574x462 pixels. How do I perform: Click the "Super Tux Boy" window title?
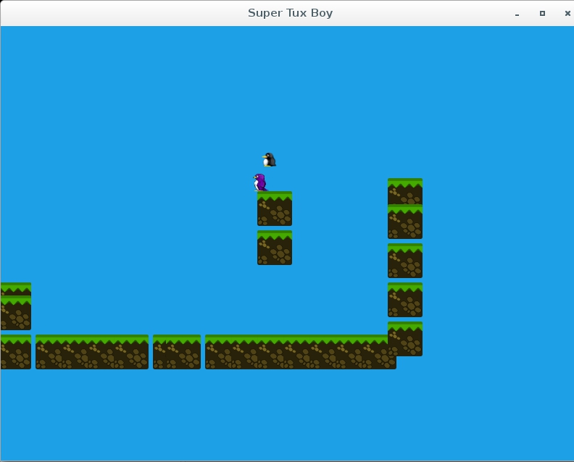pos(290,13)
